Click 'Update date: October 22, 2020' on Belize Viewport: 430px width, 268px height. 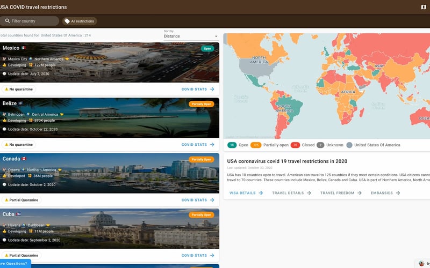pyautogui.click(x=33, y=129)
